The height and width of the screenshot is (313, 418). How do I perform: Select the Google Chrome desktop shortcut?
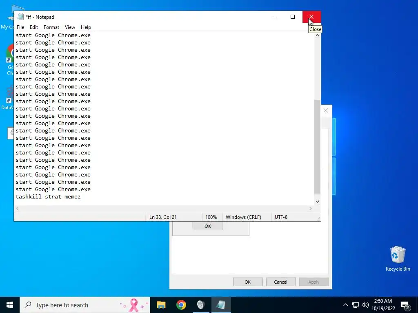click(x=10, y=60)
